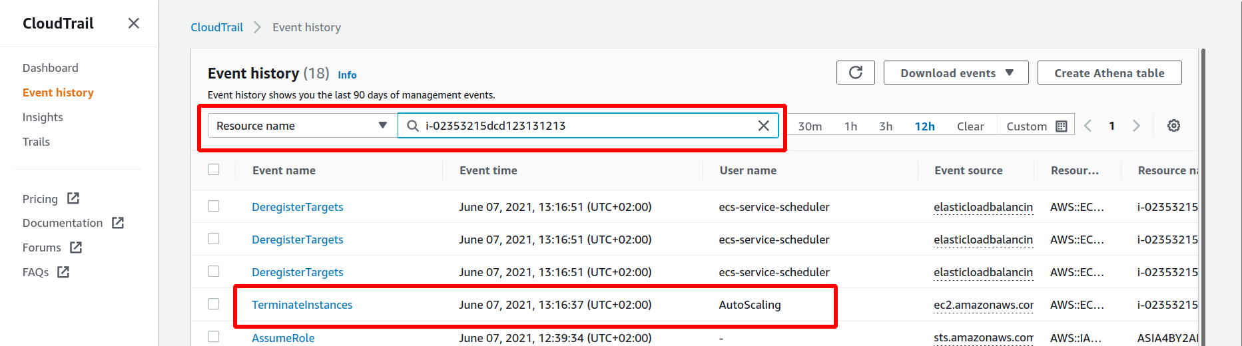Check the third DeregisterTargets event row
This screenshot has width=1242, height=346.
213,271
